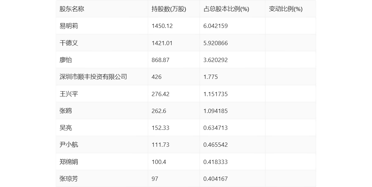
Task: Click shares value 1450.12
Action: click(x=162, y=26)
